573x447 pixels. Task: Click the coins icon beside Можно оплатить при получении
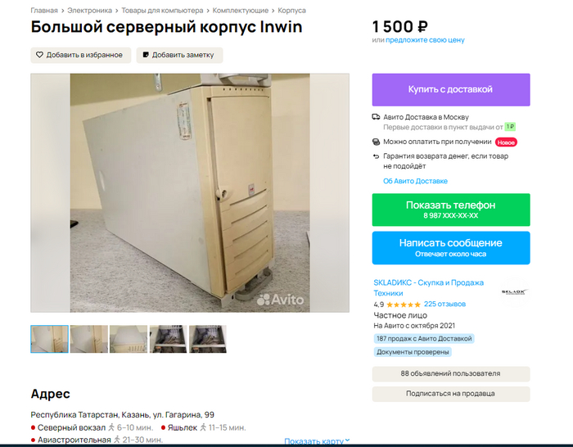pyautogui.click(x=376, y=142)
